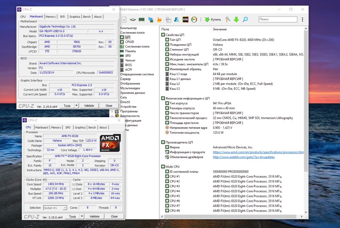The width and height of the screenshot is (340, 228).
Task: Click the AMD FX logo in CPU-Z
Action: (110, 143)
